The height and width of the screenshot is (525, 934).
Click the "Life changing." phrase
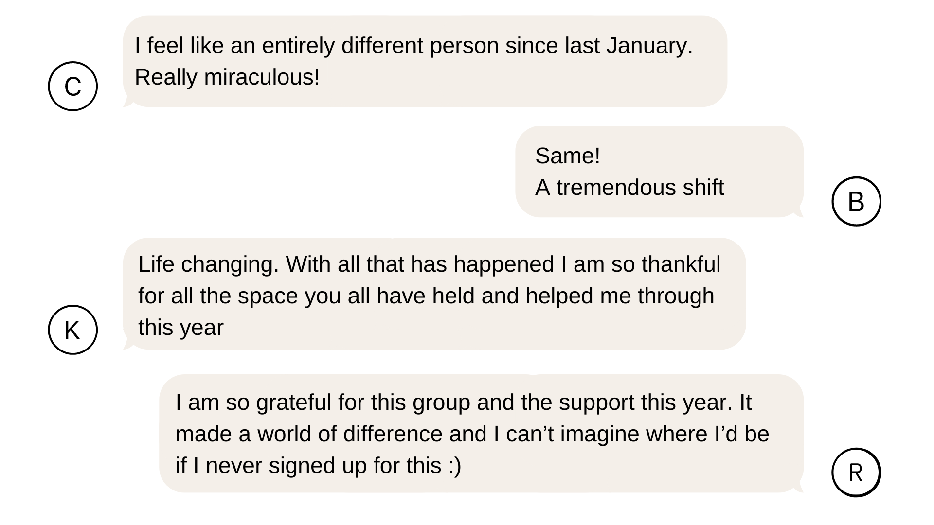click(x=209, y=265)
